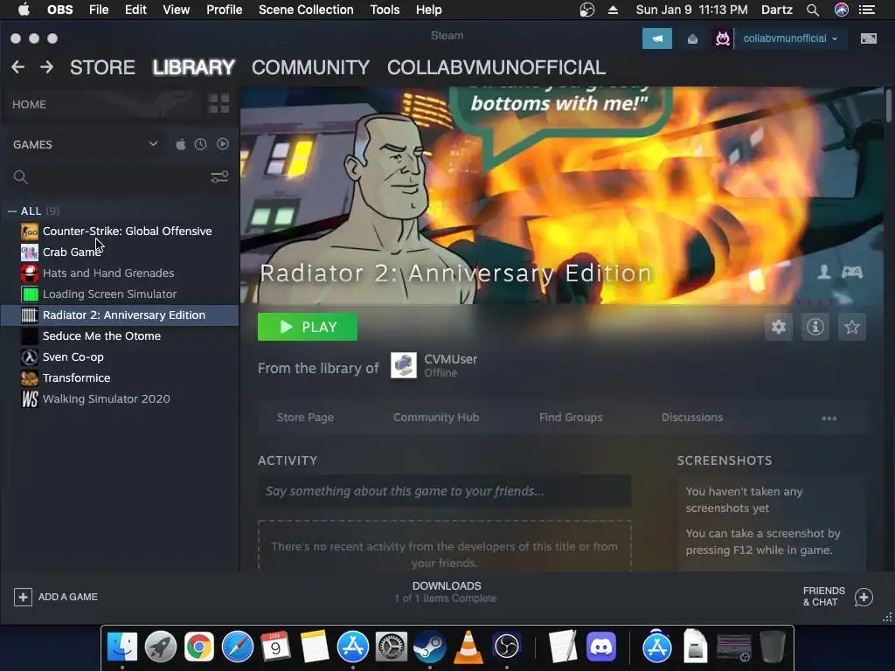Viewport: 895px width, 671px height.
Task: Open the Discussions link
Action: [x=692, y=417]
